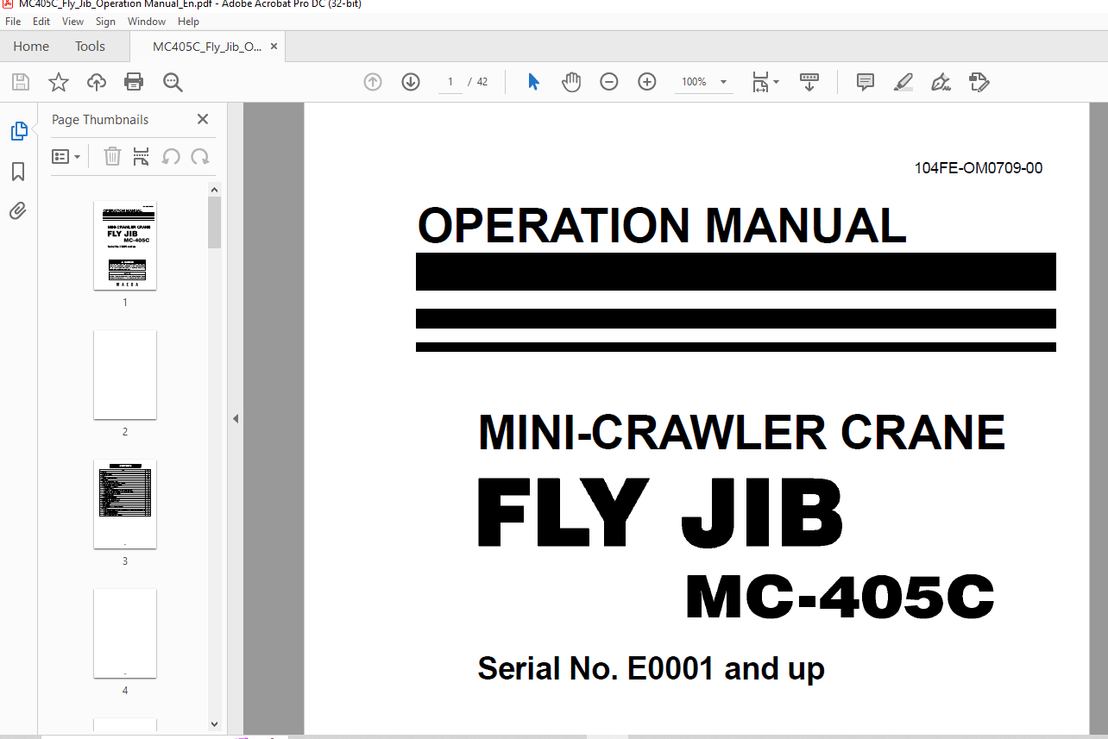Screen dimensions: 1108x739
Task: Click the insert pages icon in thumbnails
Action: point(141,156)
